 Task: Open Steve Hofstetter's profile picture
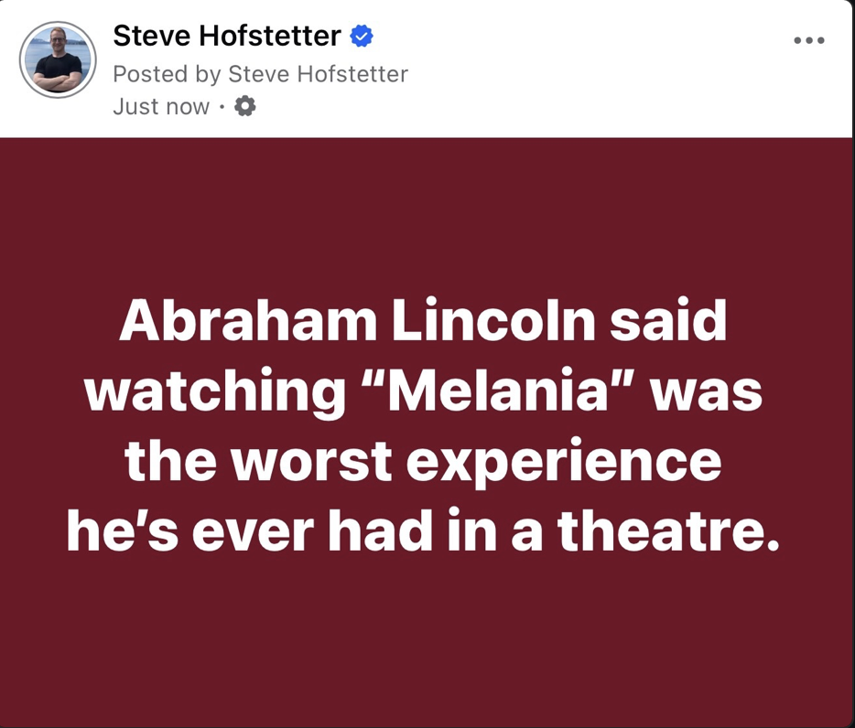(x=58, y=59)
